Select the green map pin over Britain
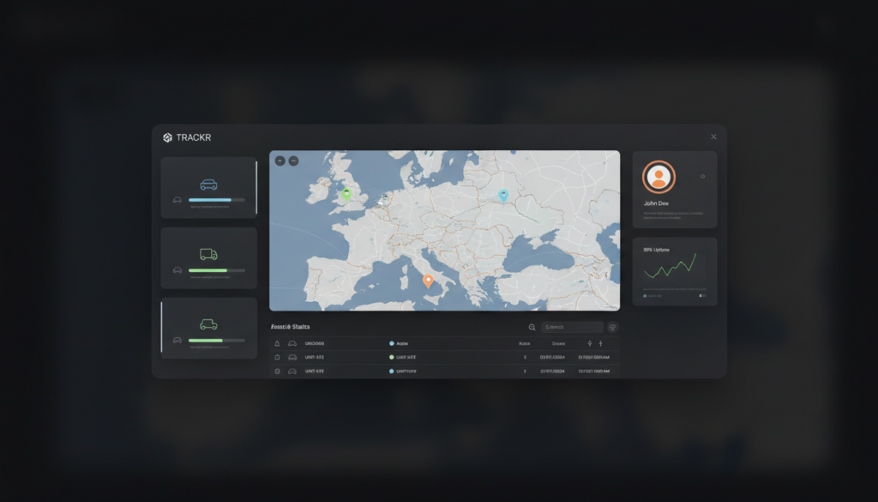 [x=346, y=194]
